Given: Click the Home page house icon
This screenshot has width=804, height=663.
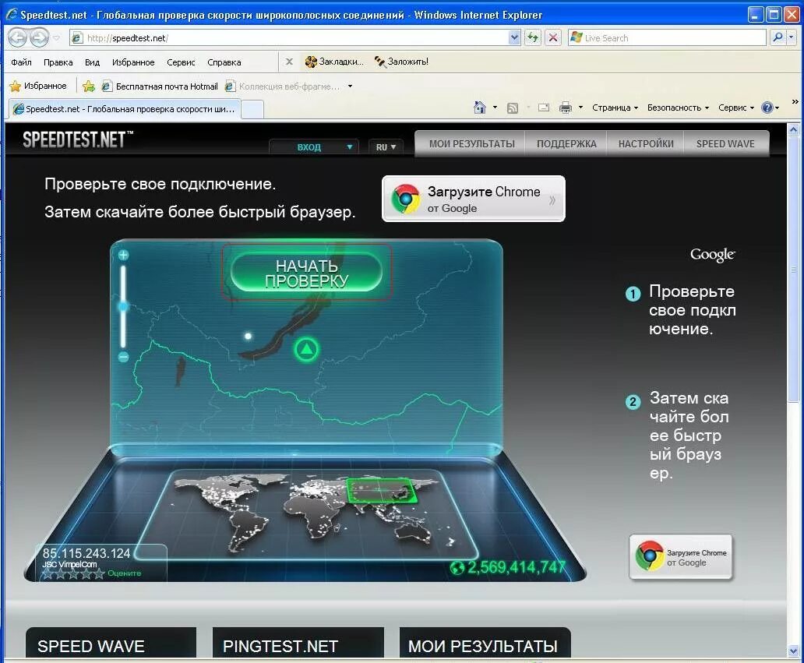Looking at the screenshot, I should 480,108.
